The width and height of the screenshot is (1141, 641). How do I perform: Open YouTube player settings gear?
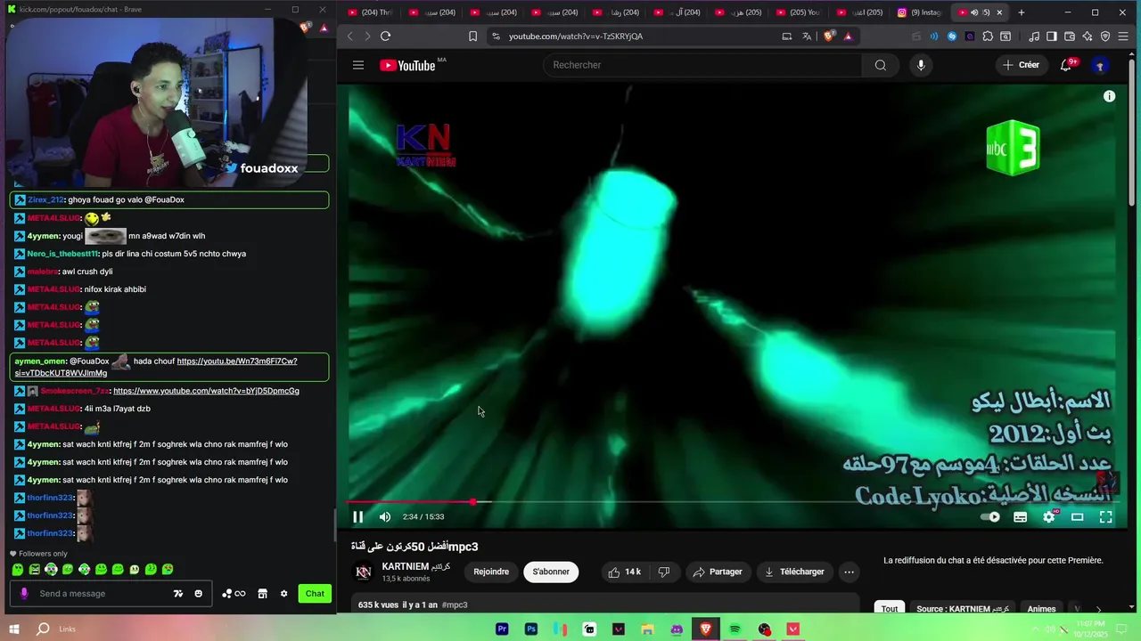(x=1049, y=516)
